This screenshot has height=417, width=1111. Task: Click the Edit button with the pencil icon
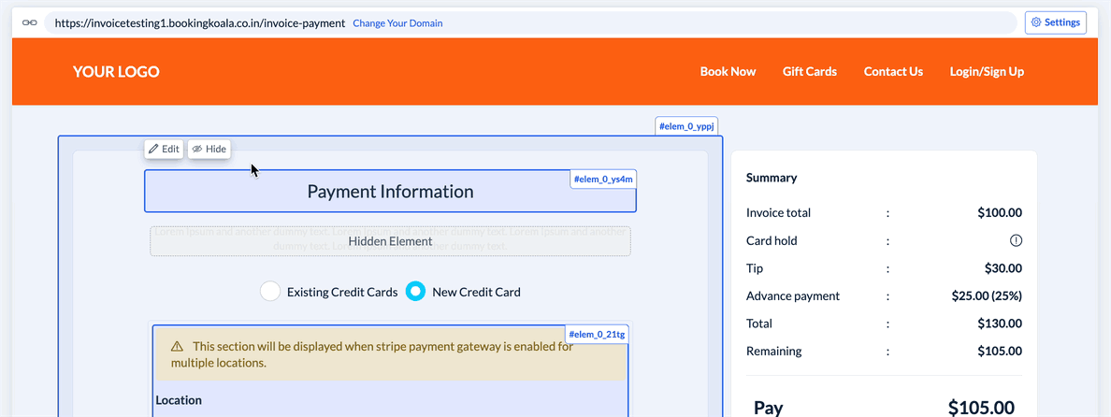(x=164, y=150)
